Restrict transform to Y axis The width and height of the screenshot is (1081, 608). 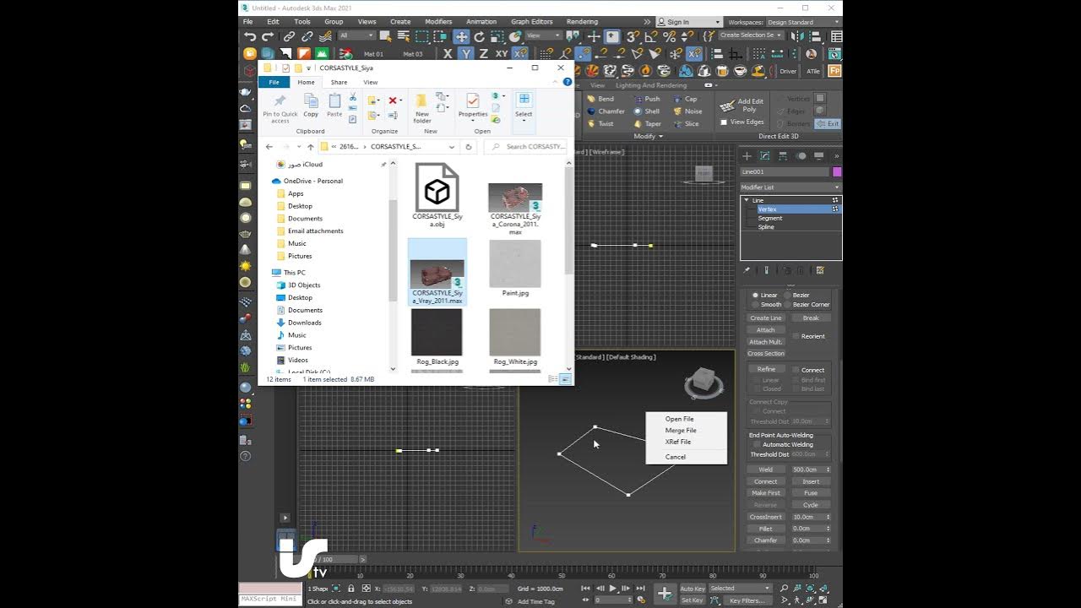click(x=466, y=53)
